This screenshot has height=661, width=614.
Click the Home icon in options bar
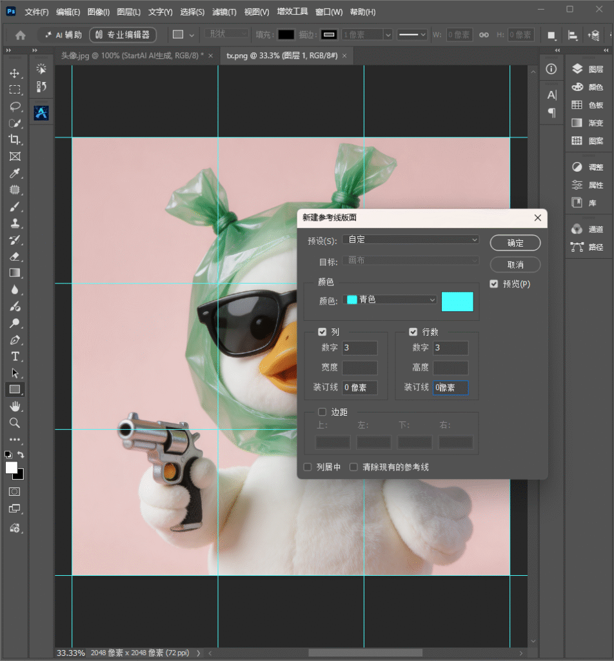20,35
